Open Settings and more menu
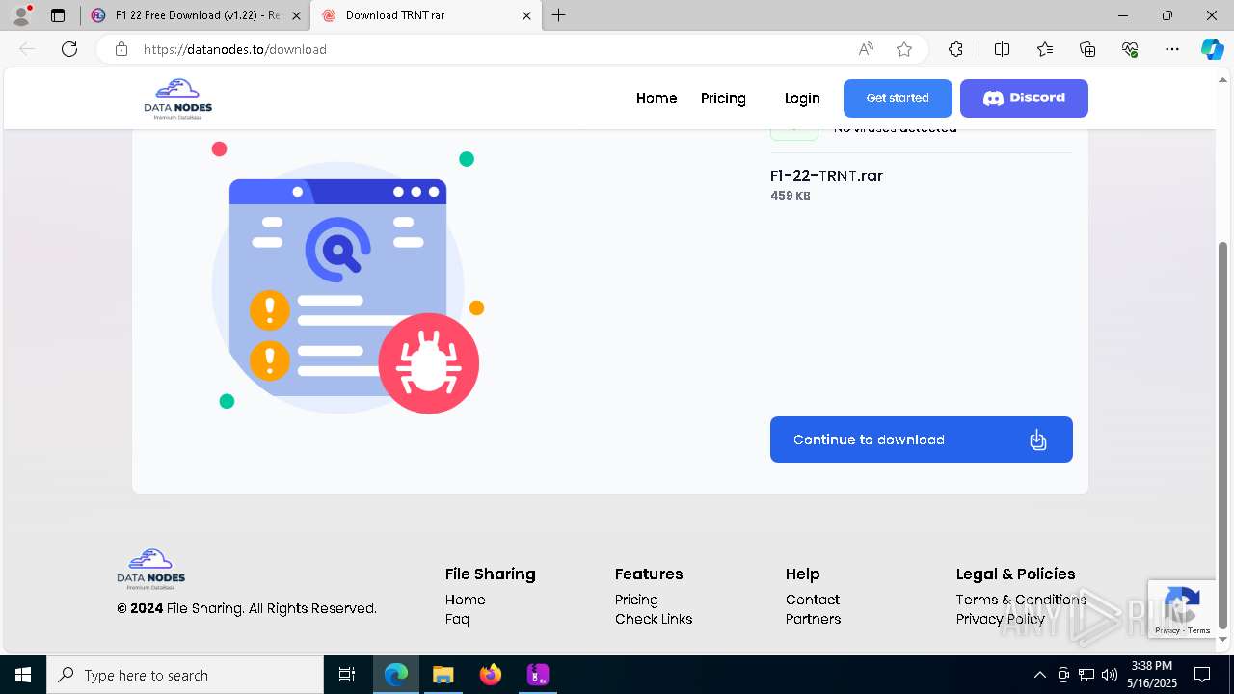Viewport: 1234px width, 694px height. [x=1172, y=49]
